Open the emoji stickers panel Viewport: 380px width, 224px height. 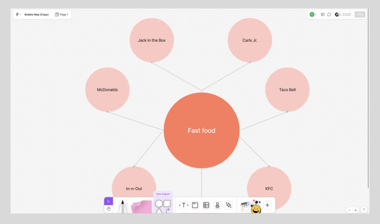click(256, 207)
